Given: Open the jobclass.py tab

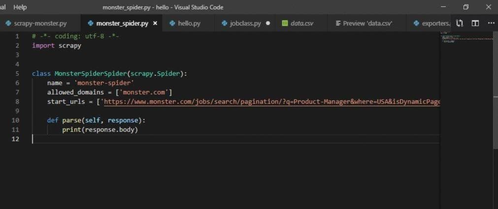Looking at the screenshot, I should tap(245, 23).
